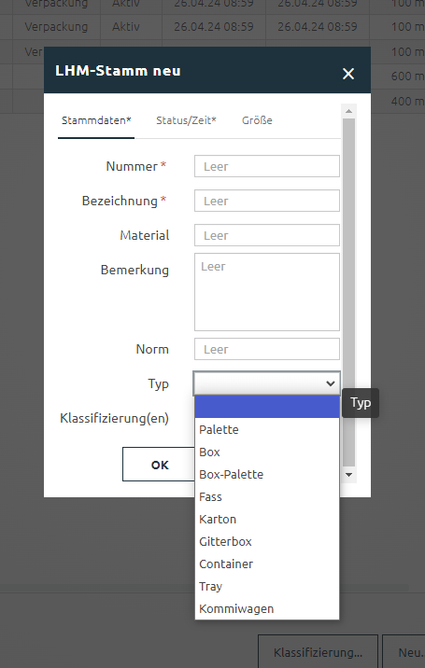
Task: Open the Klassifizierung... button
Action: [x=318, y=652]
